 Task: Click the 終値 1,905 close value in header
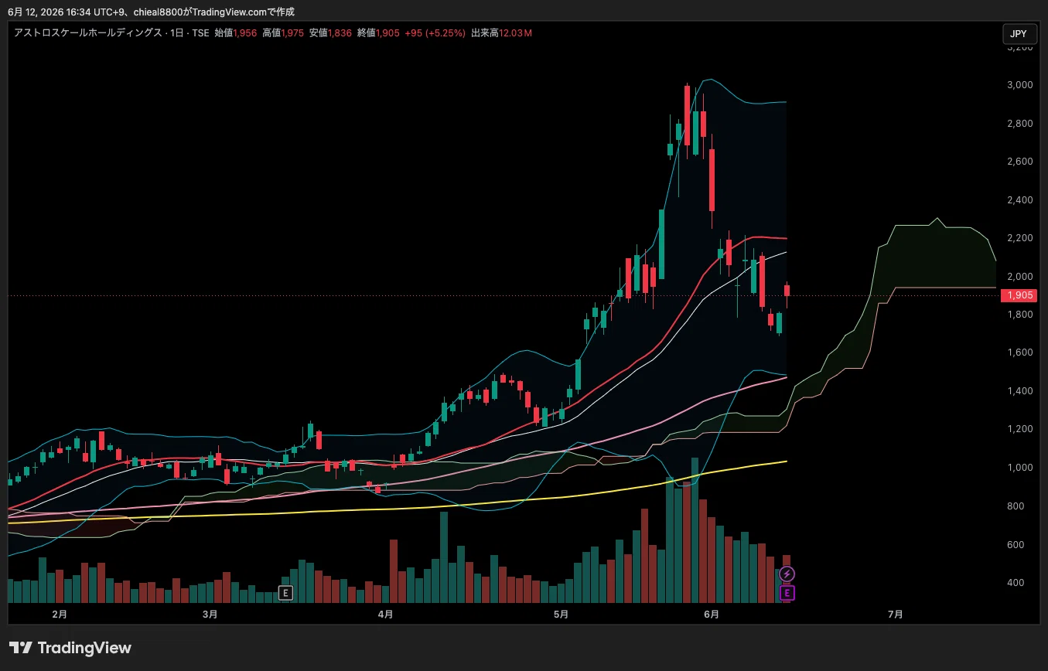click(x=378, y=33)
